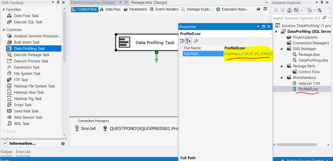Viewport: 333px width, 161px height.
Task: Click the Variables grid icon in designer
Action: point(265,9)
